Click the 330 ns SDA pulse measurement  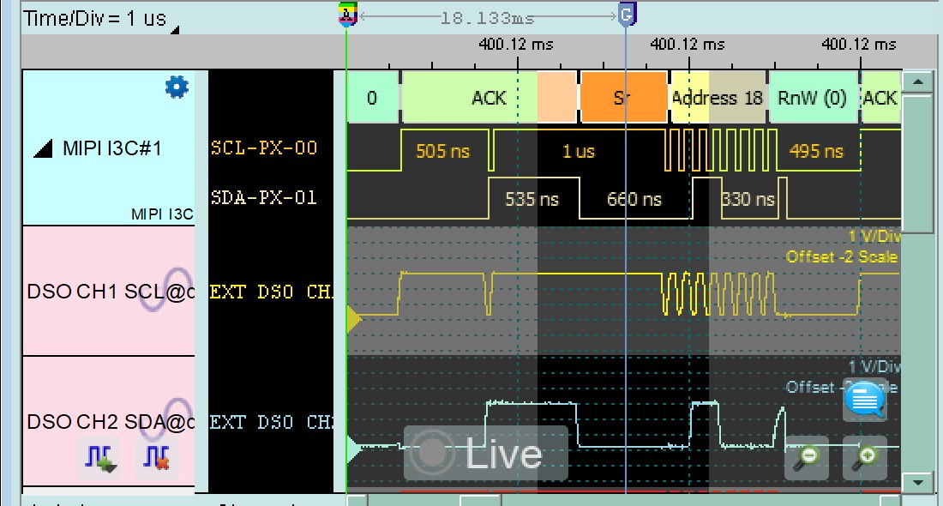click(x=748, y=199)
